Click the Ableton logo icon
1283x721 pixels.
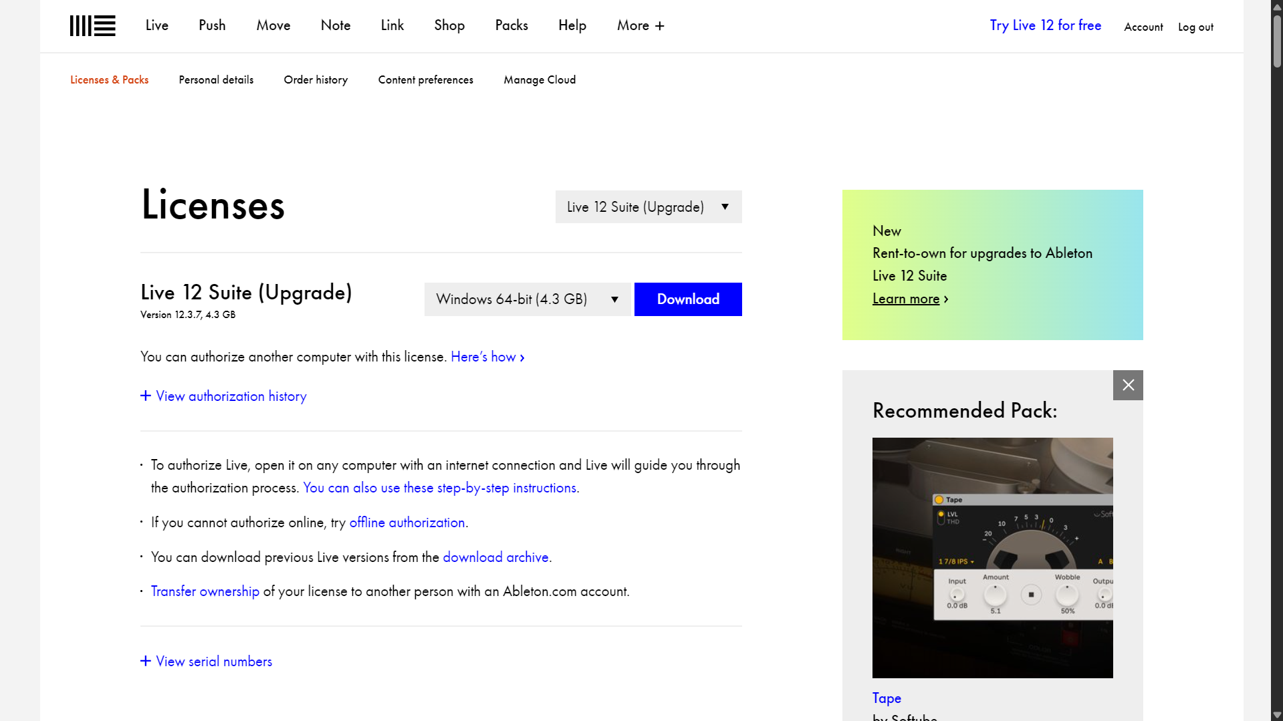coord(92,26)
